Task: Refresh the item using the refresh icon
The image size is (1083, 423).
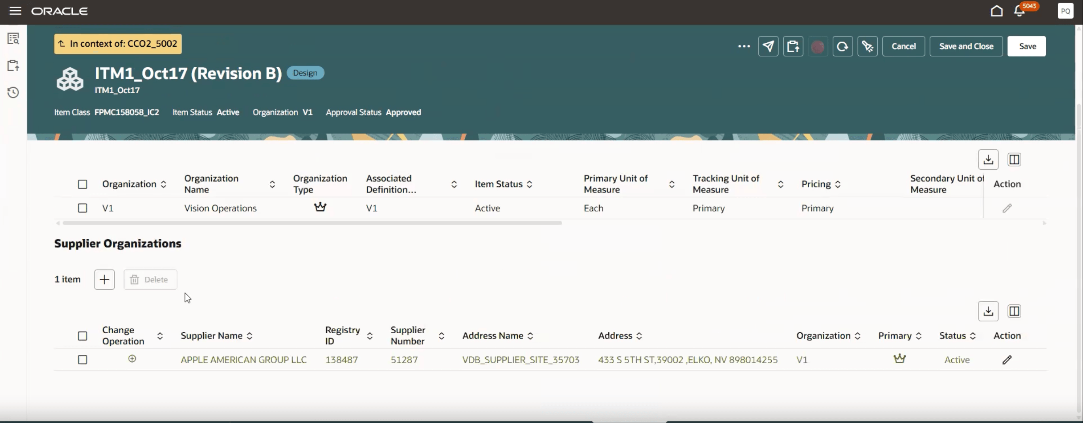Action: tap(843, 46)
